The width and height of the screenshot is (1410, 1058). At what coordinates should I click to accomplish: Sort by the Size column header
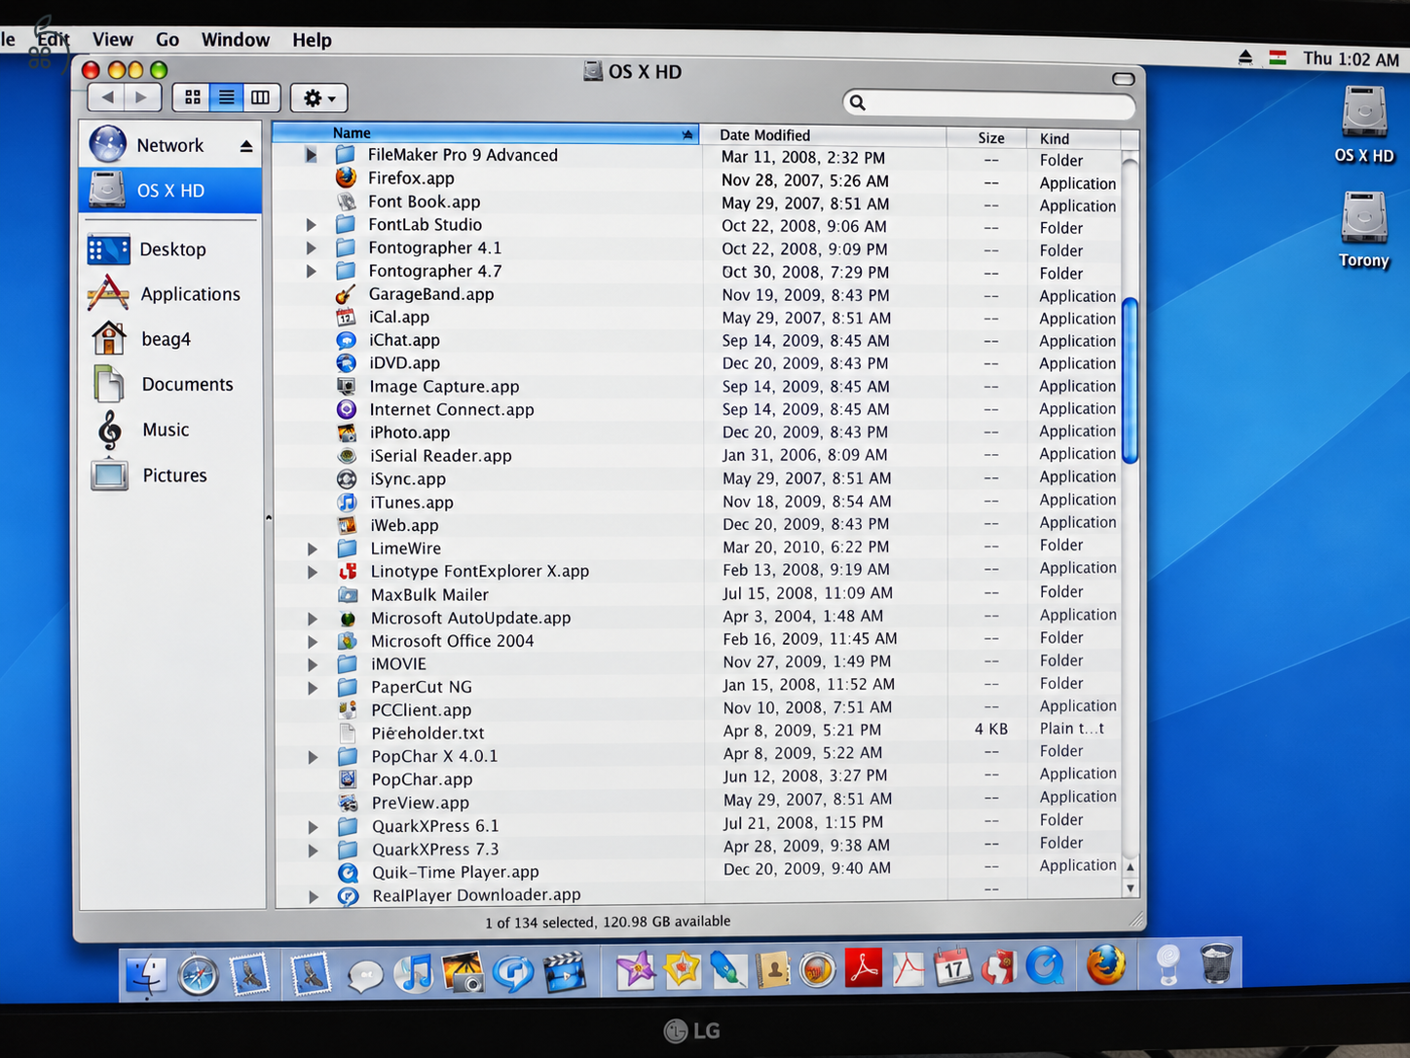pyautogui.click(x=987, y=137)
